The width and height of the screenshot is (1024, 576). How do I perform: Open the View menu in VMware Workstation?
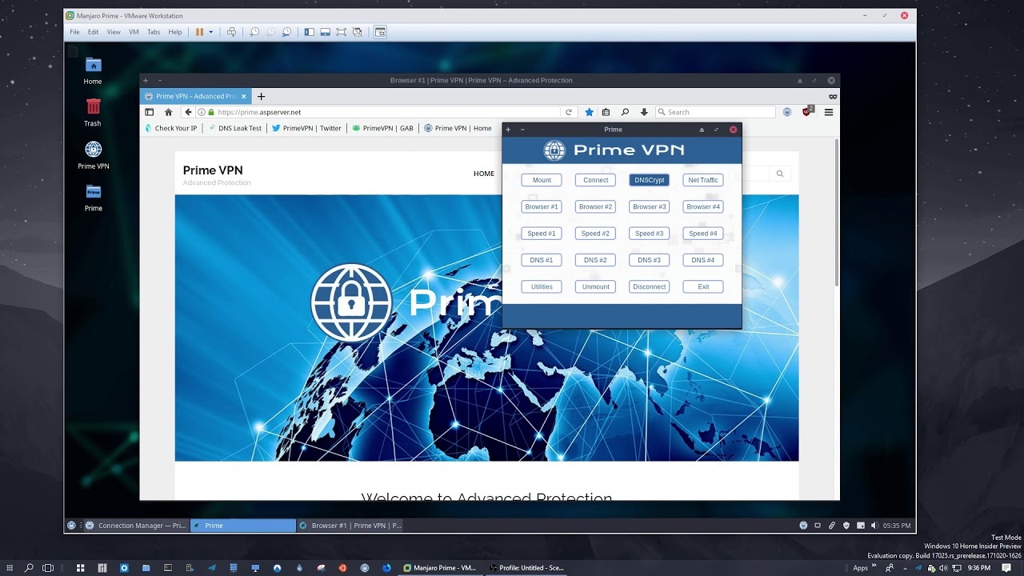coord(114,32)
